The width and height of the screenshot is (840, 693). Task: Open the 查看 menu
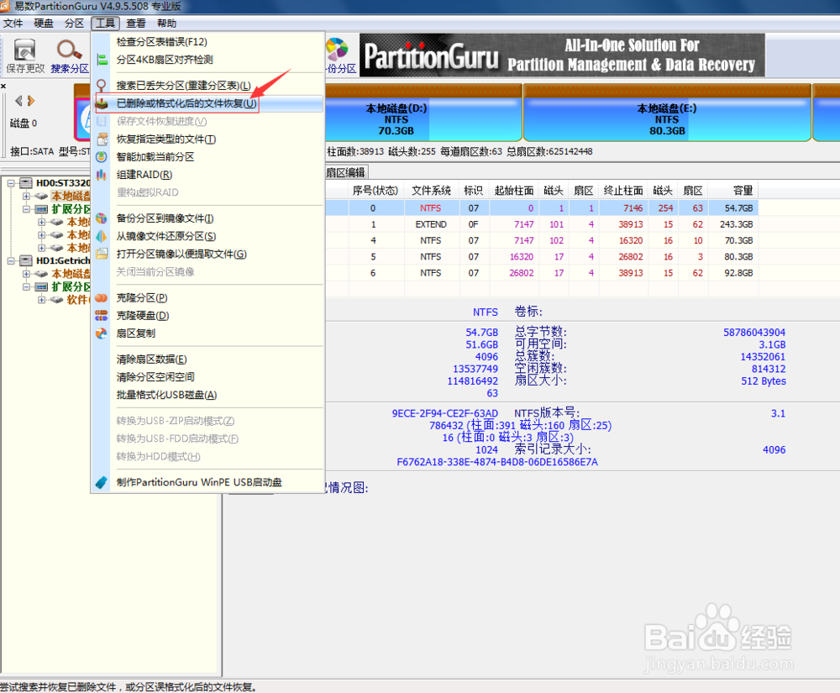pos(136,23)
